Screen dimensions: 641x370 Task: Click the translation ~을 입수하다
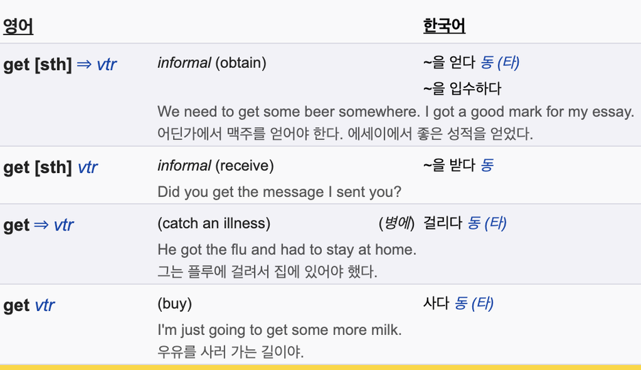[x=462, y=89]
